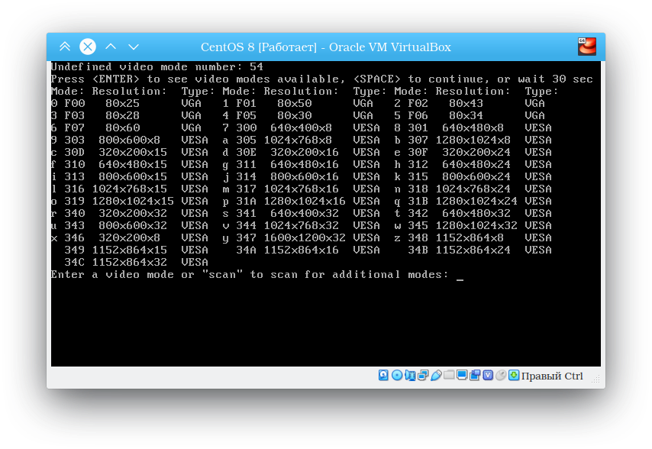This screenshot has width=652, height=449.
Task: Click the CentOS 8 window title text
Action: [325, 47]
